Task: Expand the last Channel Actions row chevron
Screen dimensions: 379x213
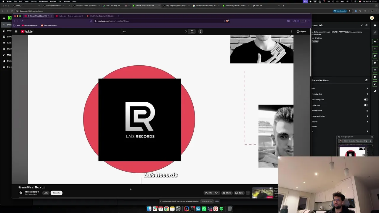Action: (x=367, y=131)
